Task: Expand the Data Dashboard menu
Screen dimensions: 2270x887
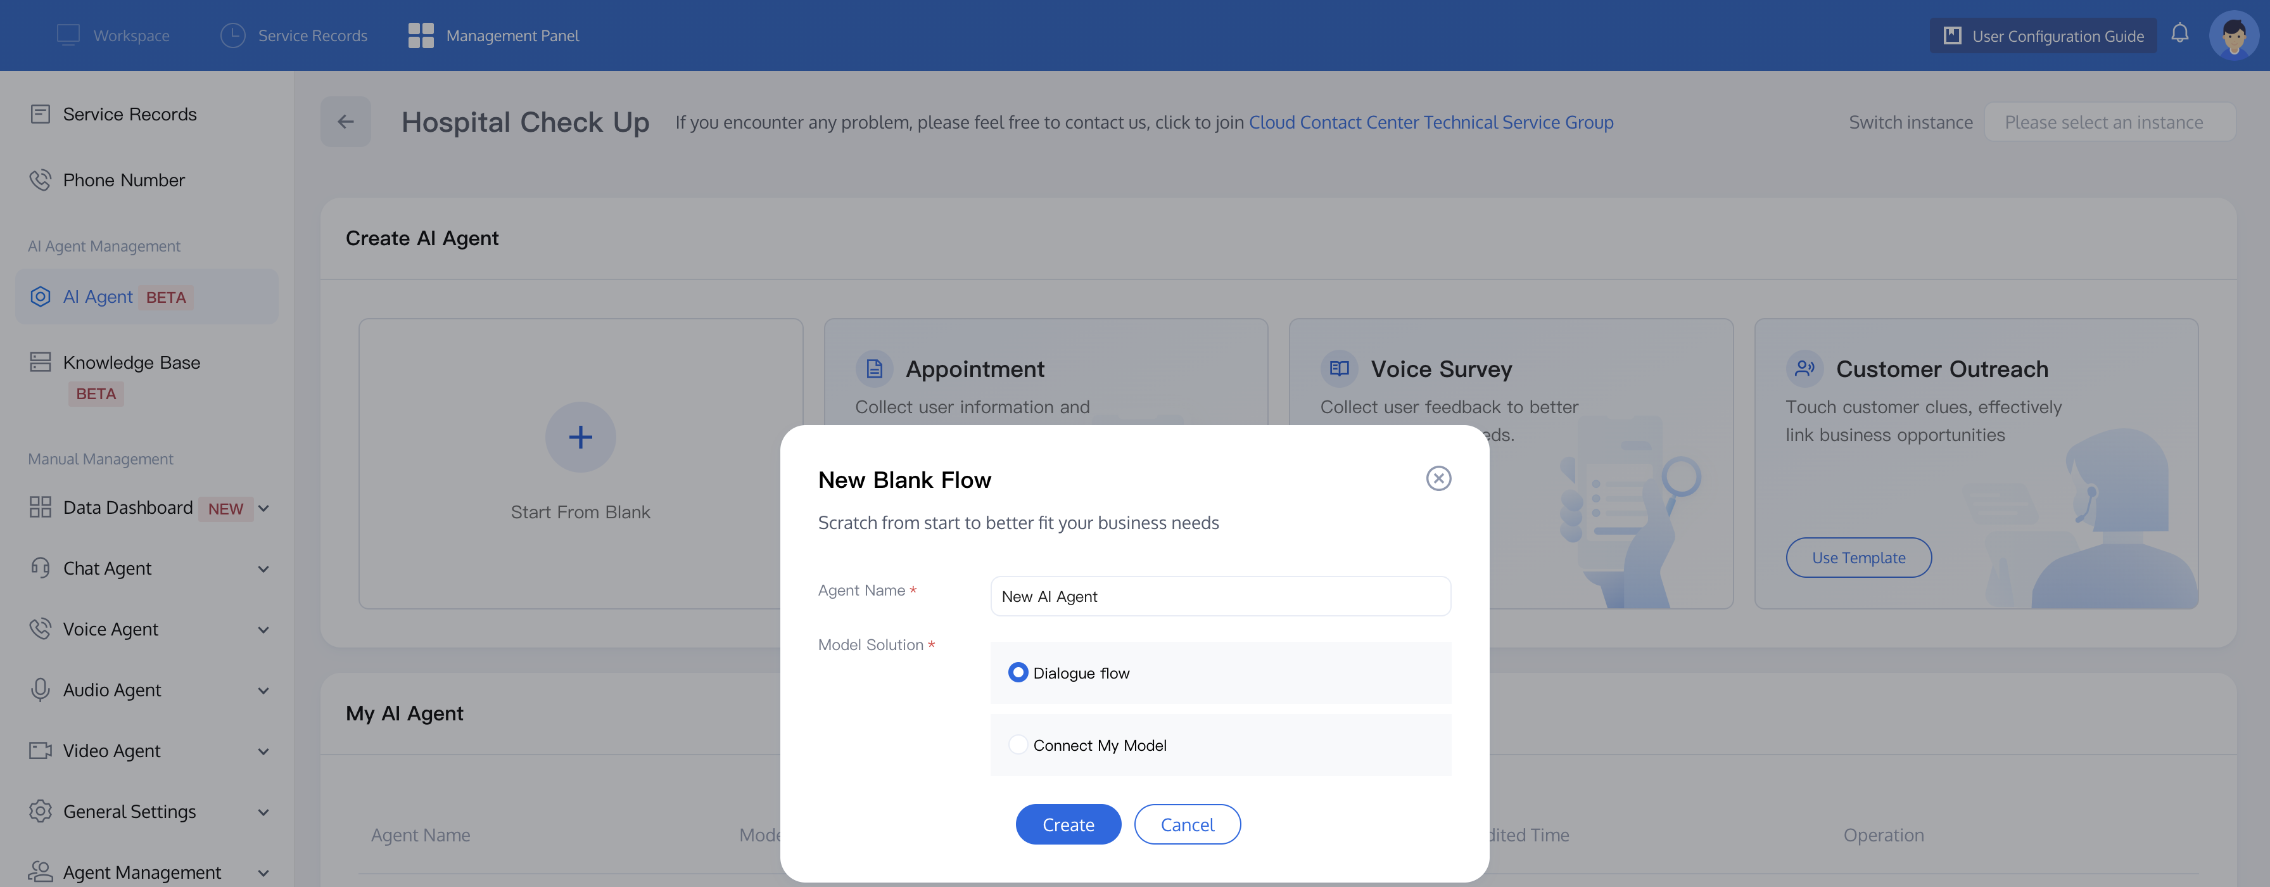Action: 263,508
